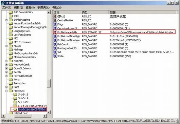
Task: Open the 编辑(E) menu
Action: tap(18, 7)
